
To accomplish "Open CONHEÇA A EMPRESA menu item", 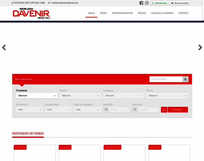I will [162, 13].
